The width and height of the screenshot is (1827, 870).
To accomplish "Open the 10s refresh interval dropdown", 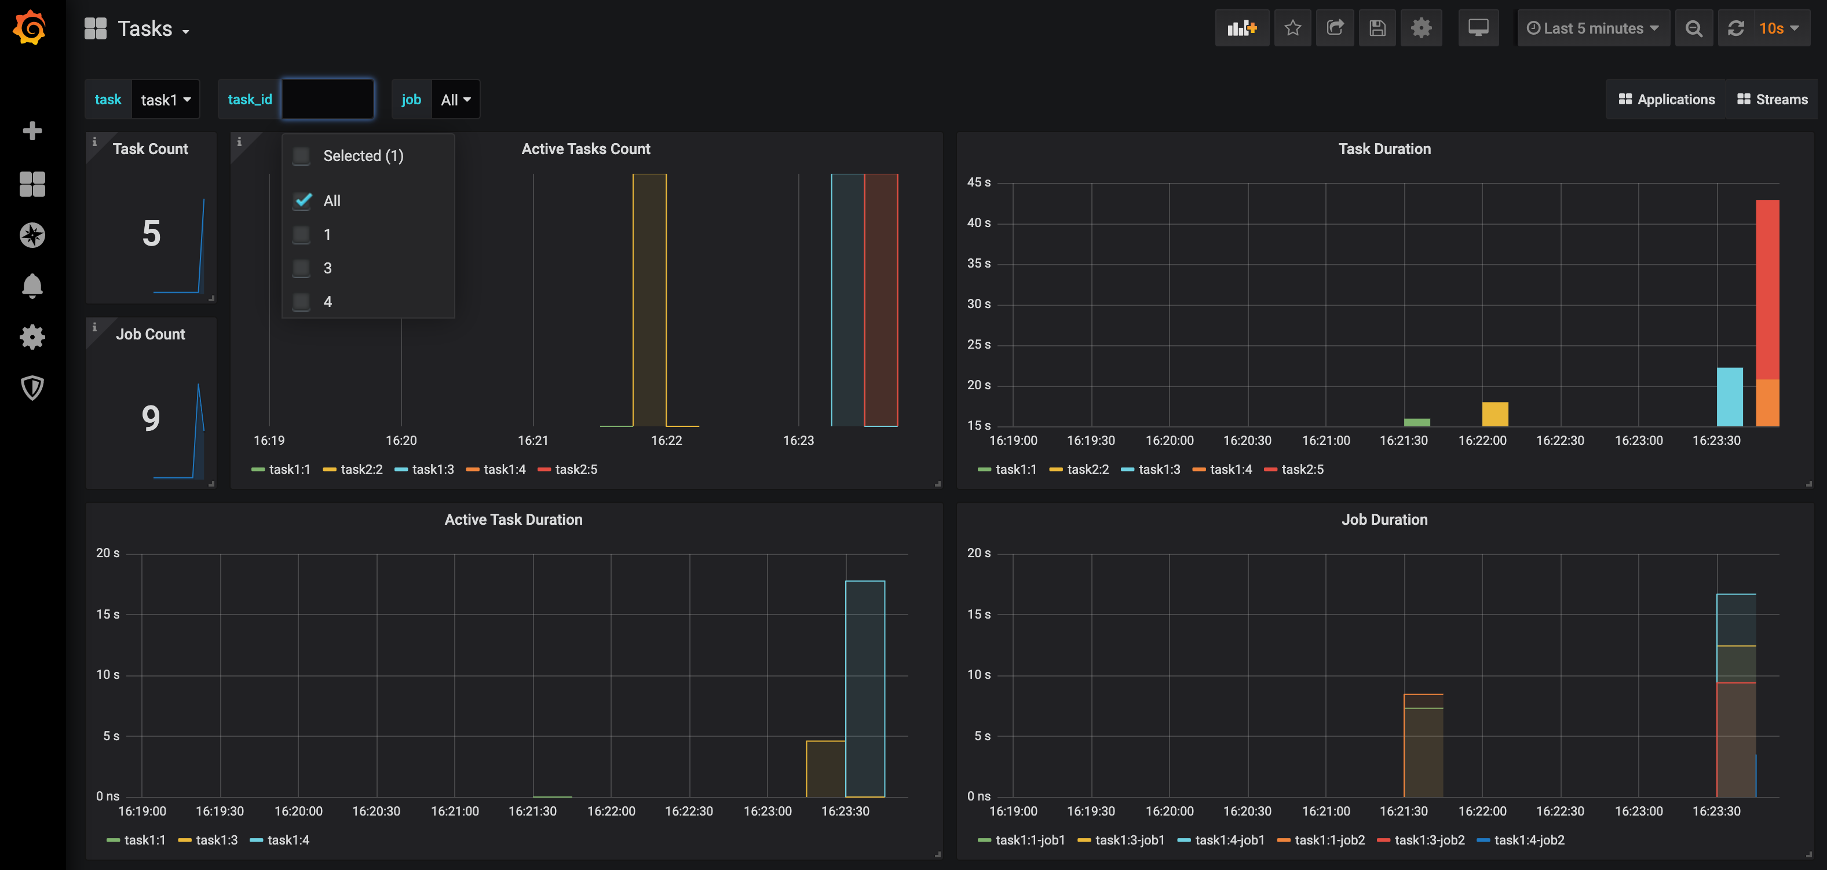I will (x=1778, y=28).
